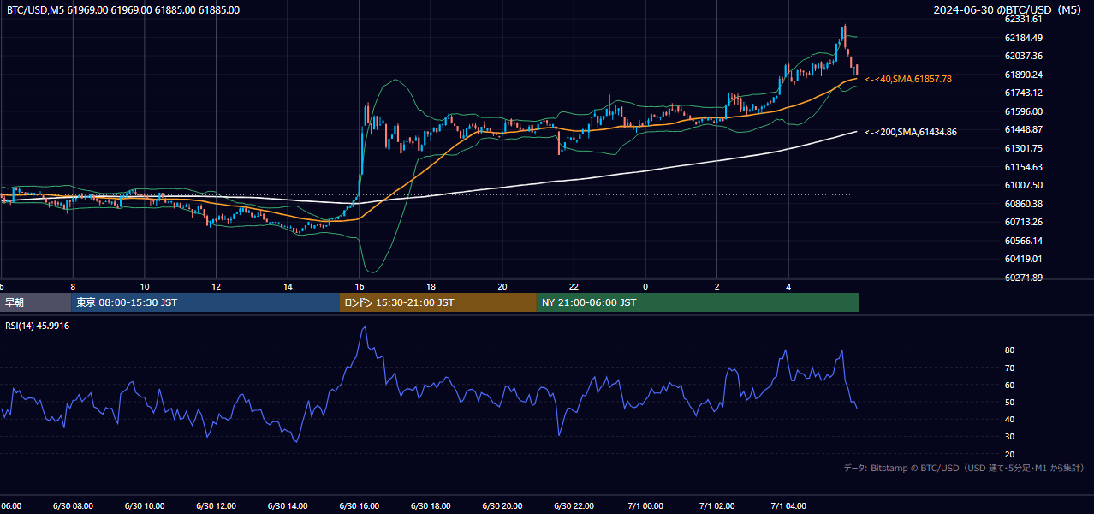
Task: Click the 6/30 16:00 bottom time label
Action: coord(359,505)
